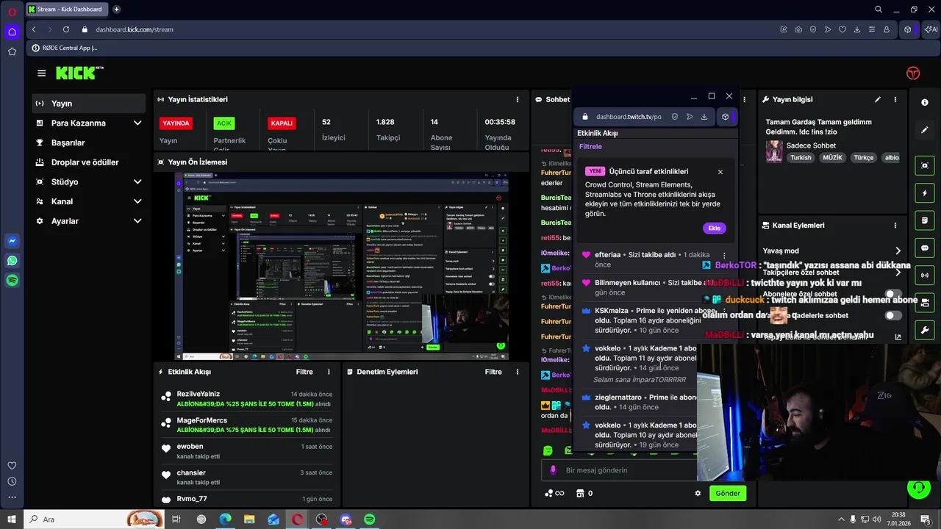Click the MÜZİK tag chip
This screenshot has width=941, height=529.
pyautogui.click(x=832, y=157)
